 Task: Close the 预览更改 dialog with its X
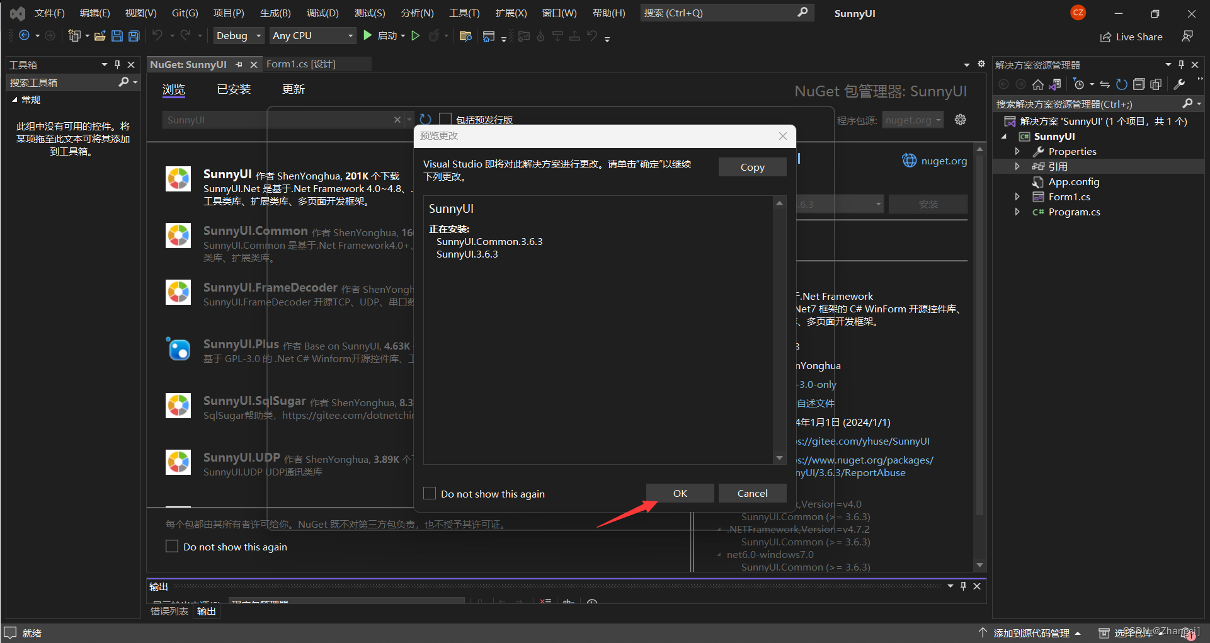pyautogui.click(x=782, y=136)
